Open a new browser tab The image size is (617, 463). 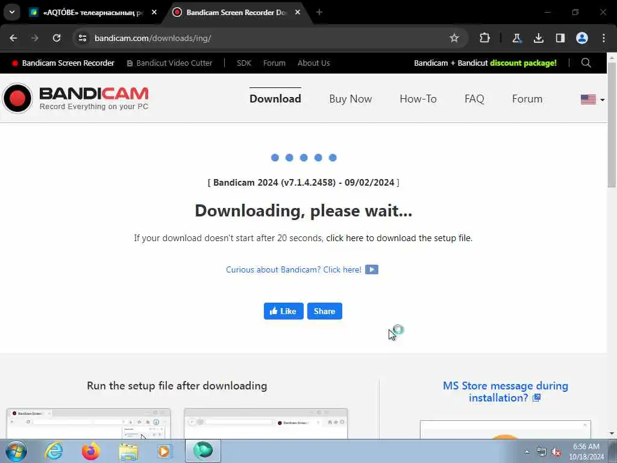pos(319,13)
